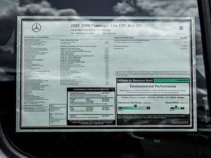211x158 pixels.
Task: Click 'Cleaner' under the Smog Rating bar
Action: pyautogui.click(x=172, y=111)
